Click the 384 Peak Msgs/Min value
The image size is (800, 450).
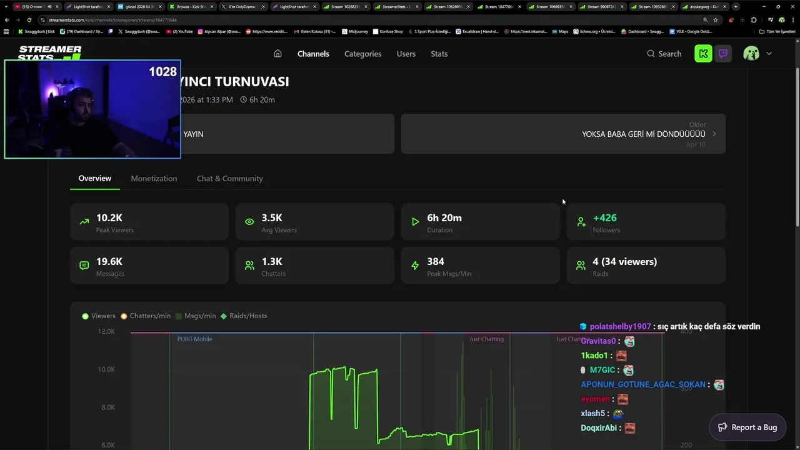coord(436,261)
